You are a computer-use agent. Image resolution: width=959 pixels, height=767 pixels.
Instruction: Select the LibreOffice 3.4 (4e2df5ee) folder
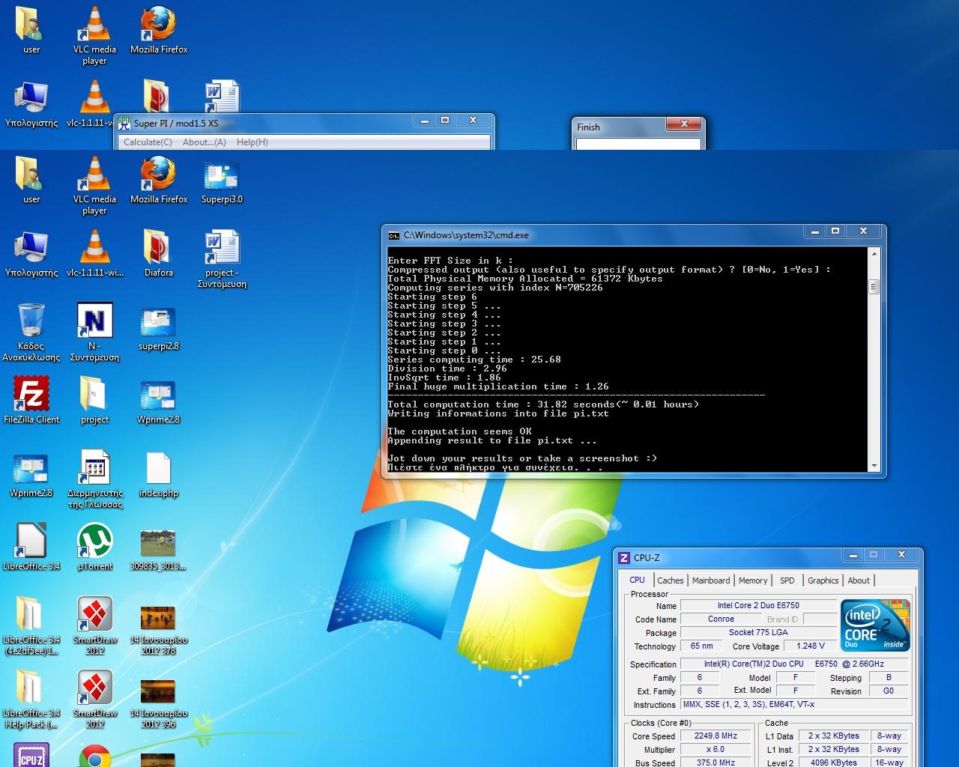point(31,626)
